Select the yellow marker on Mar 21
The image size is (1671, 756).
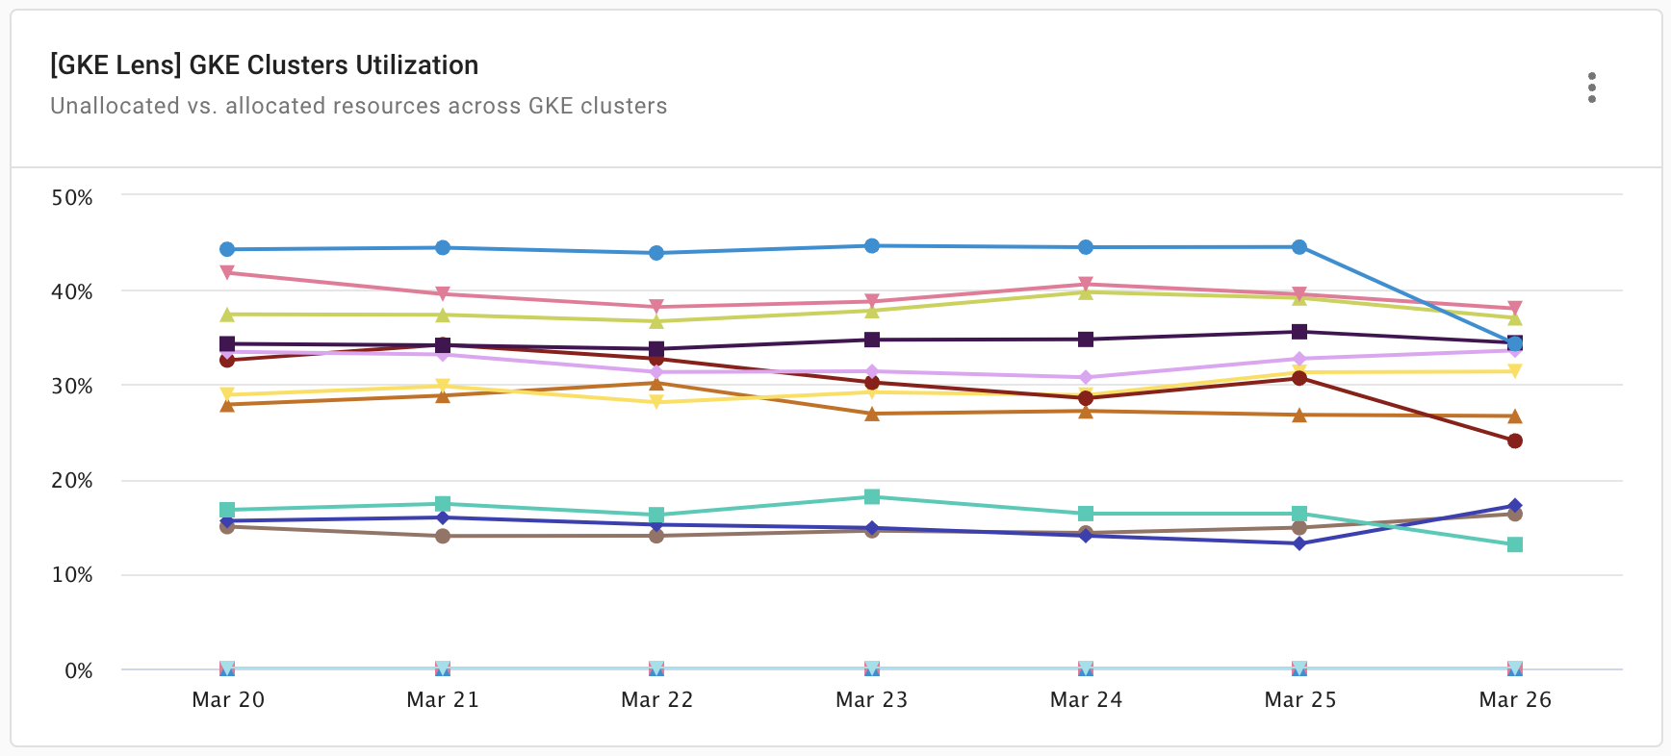(442, 383)
